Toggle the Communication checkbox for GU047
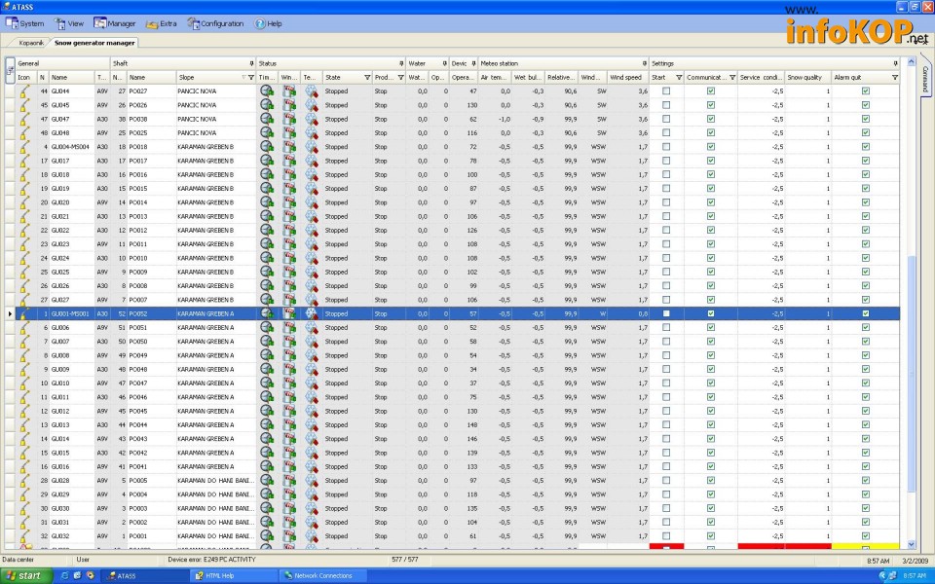Image resolution: width=935 pixels, height=584 pixels. [x=711, y=119]
